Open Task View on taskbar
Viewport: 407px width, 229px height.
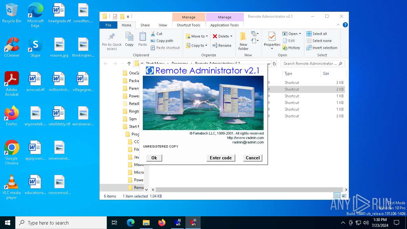coord(114,223)
